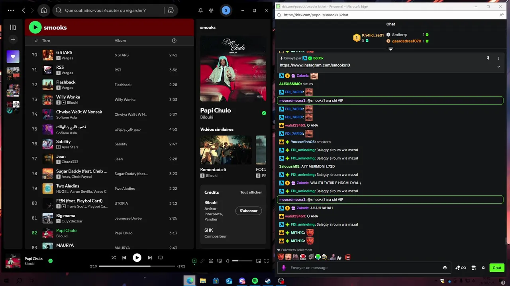Open the Remontada 6 video thumbnail
The image size is (510, 286).
click(226, 150)
